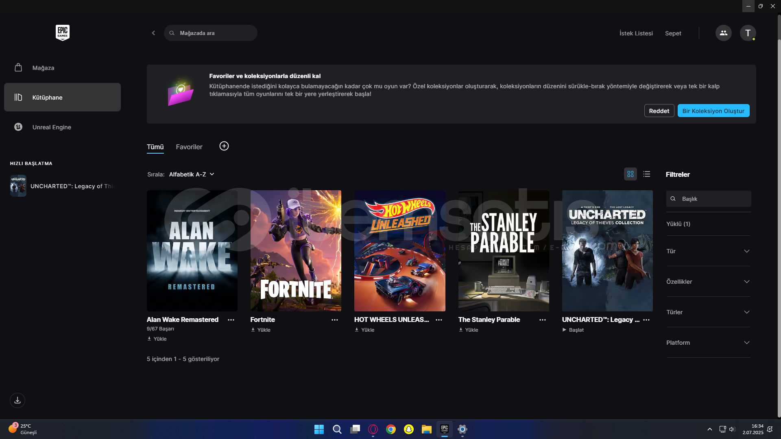781x439 pixels.
Task: Switch to the Tümü tab
Action: pos(155,147)
